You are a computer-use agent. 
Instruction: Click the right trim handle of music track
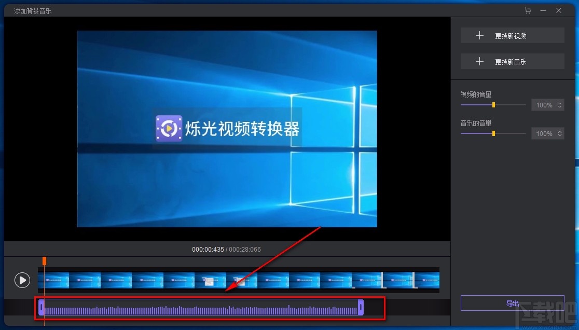pos(361,307)
